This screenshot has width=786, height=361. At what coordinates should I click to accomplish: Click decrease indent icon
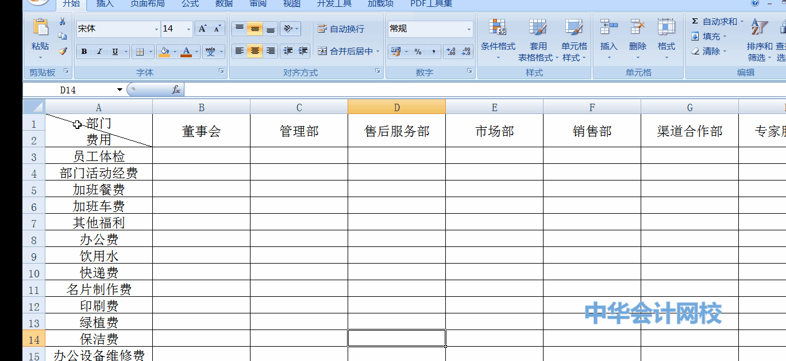pyautogui.click(x=288, y=51)
